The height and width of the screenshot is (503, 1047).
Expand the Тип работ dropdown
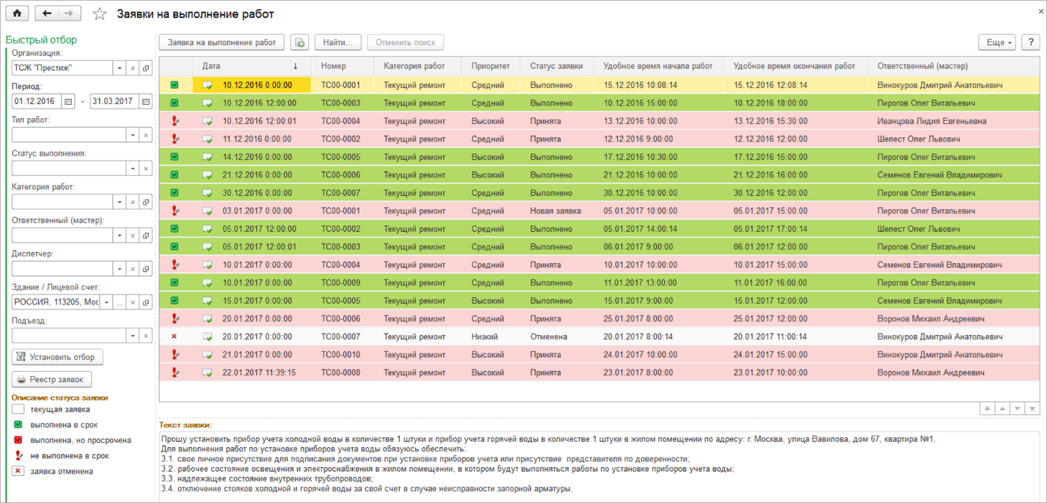point(133,135)
